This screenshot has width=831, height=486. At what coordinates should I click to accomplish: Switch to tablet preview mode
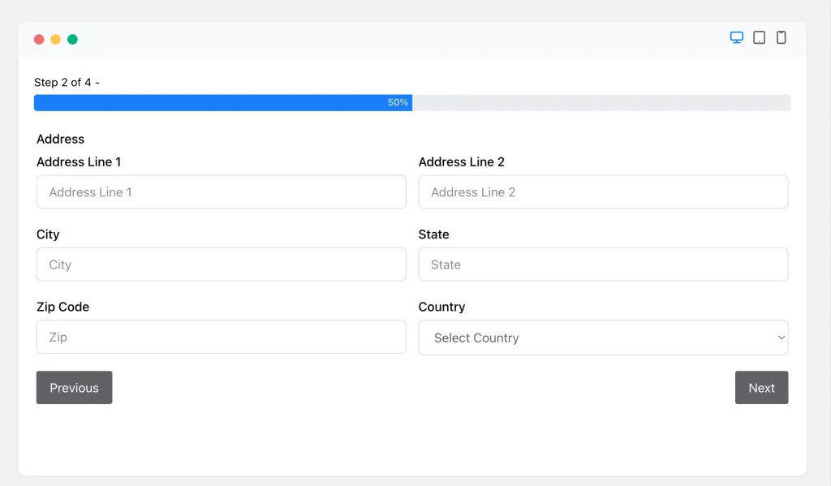click(759, 37)
